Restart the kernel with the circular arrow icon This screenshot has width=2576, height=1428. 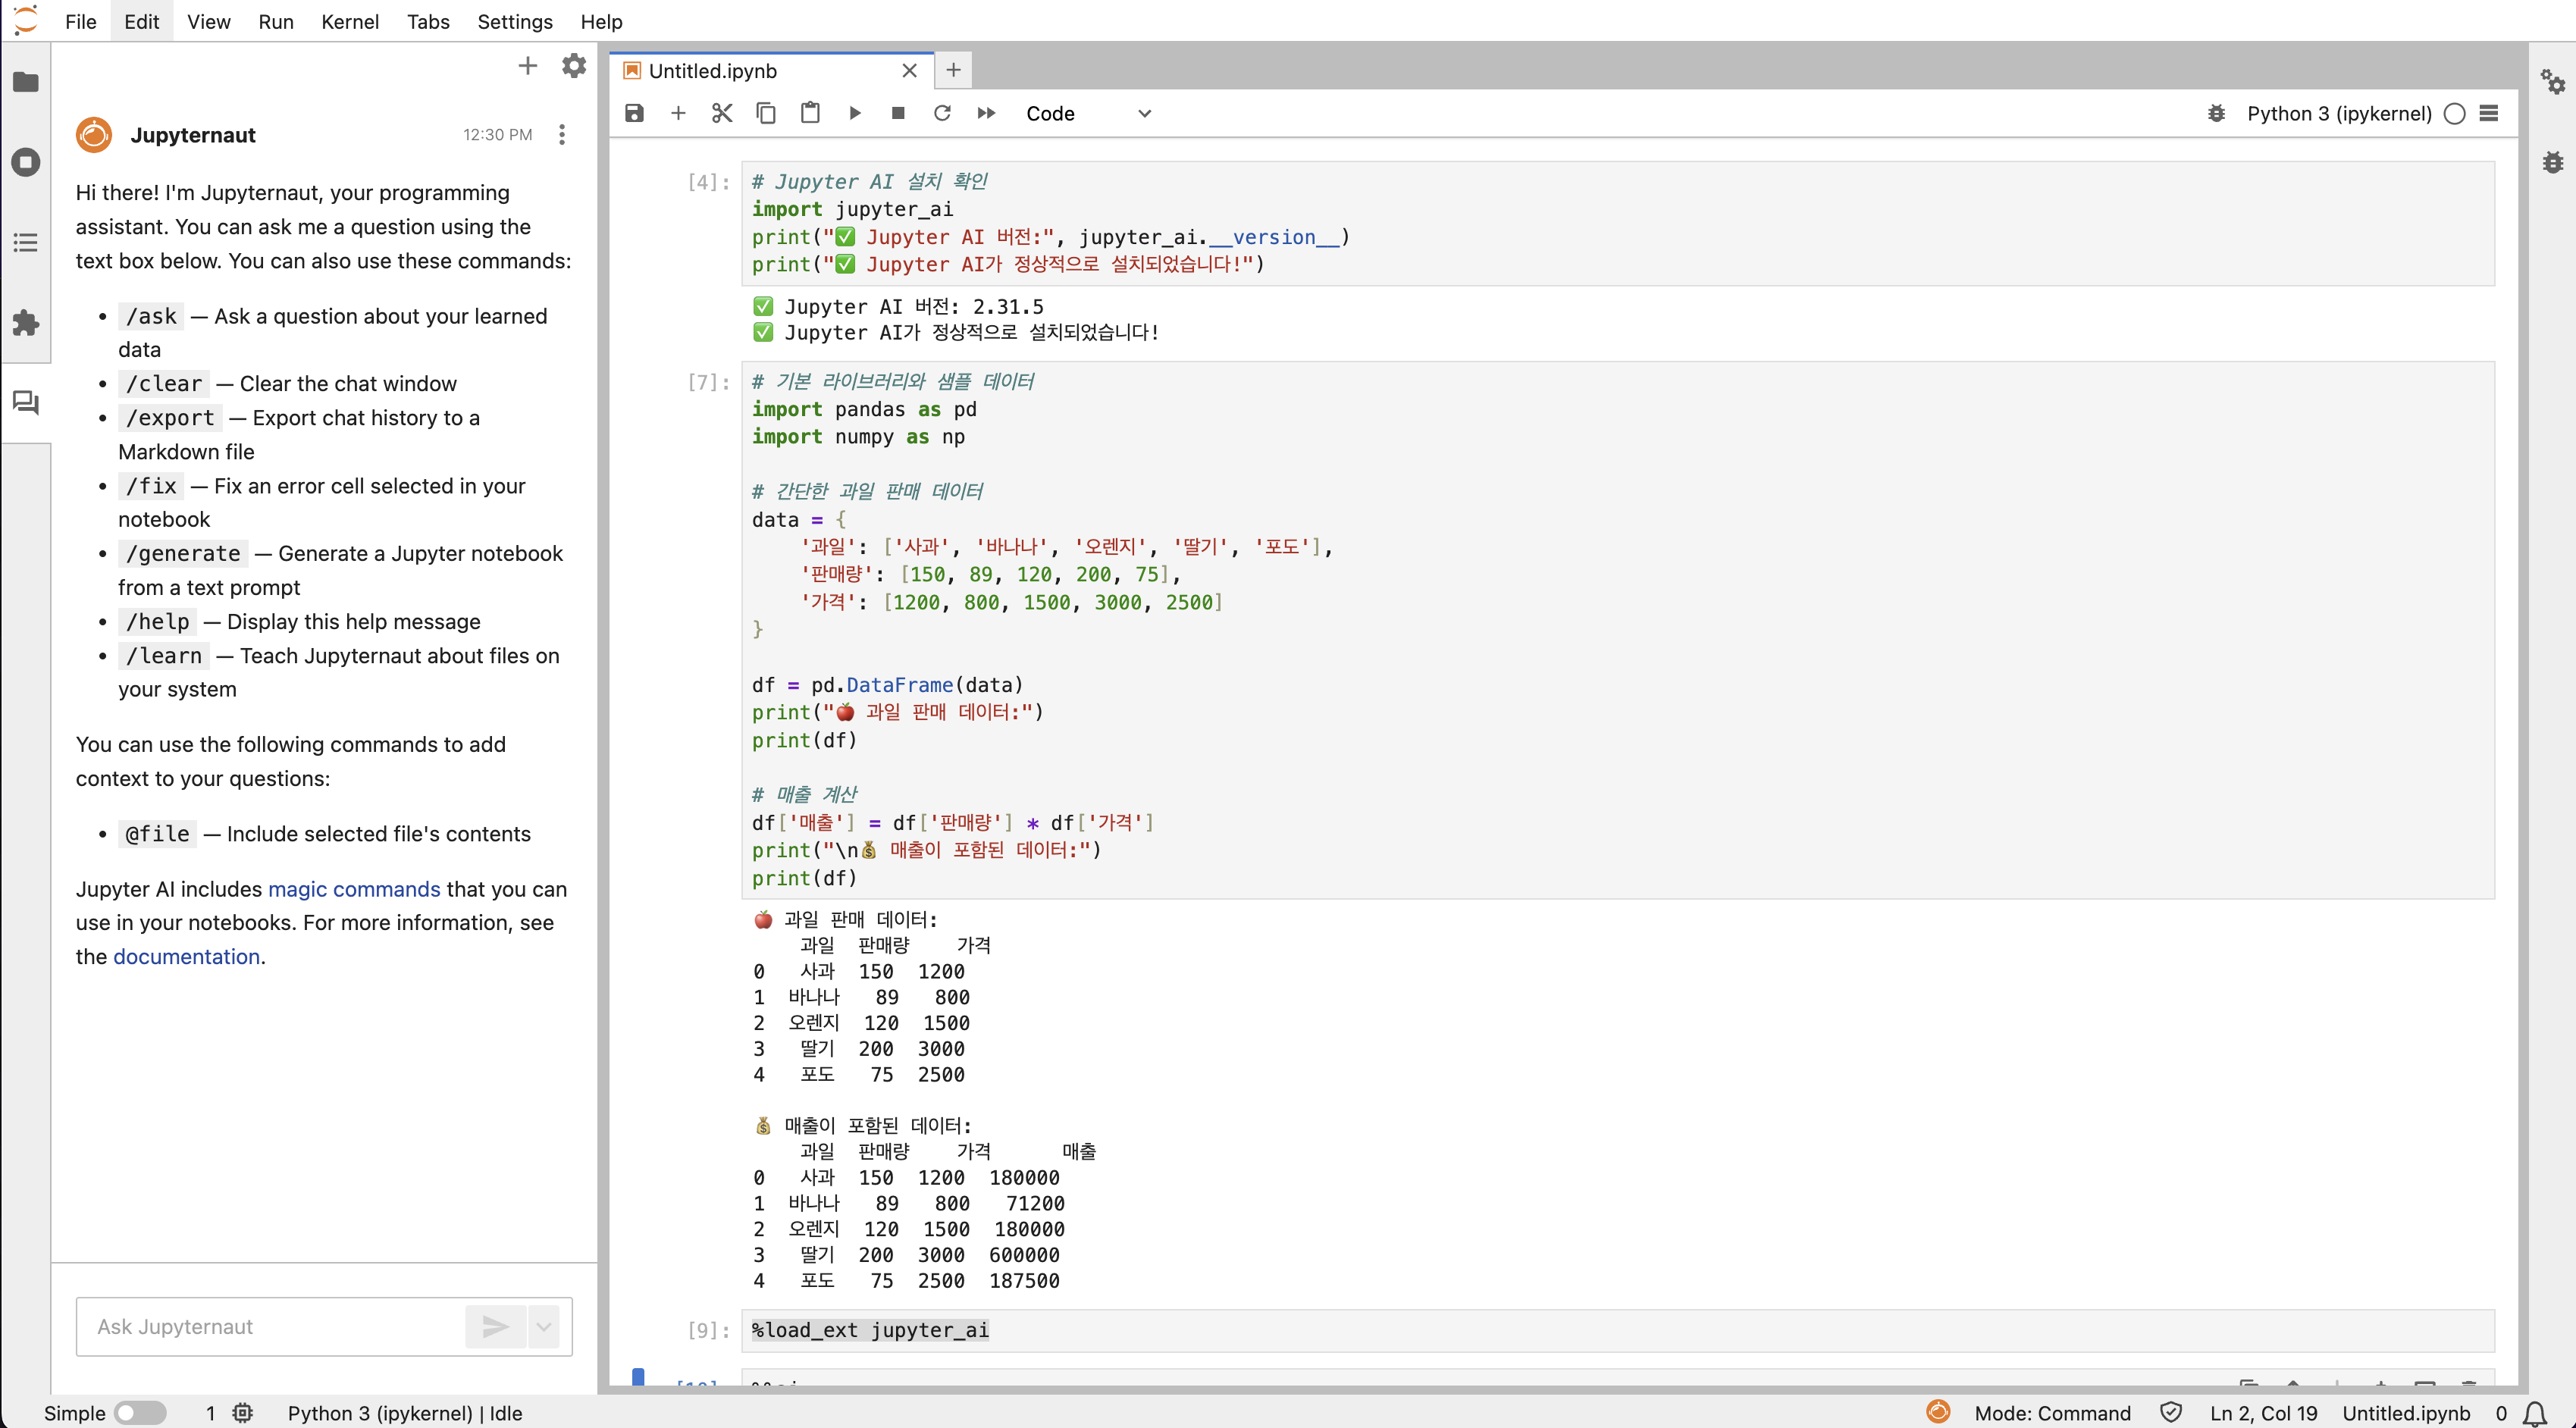942,113
